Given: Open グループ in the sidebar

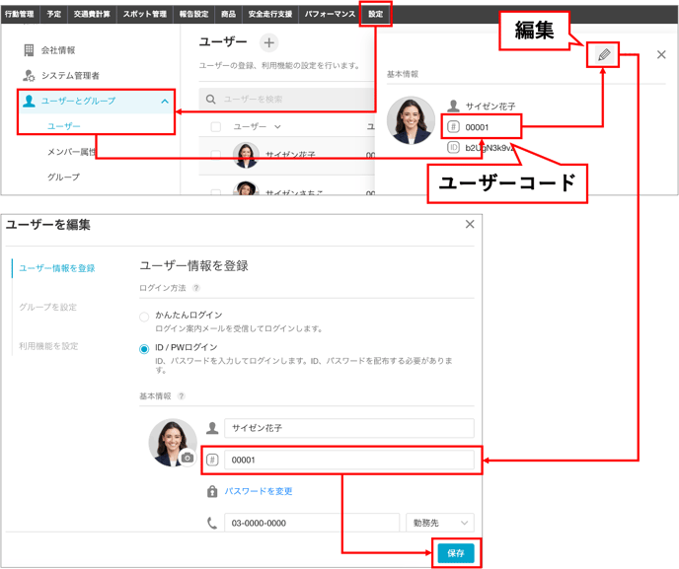Looking at the screenshot, I should click(63, 177).
